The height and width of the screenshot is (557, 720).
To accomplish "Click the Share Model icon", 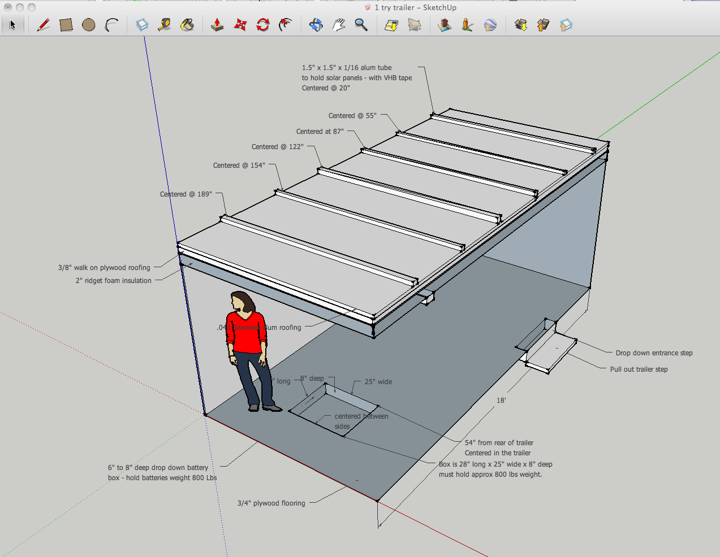I will (x=544, y=25).
